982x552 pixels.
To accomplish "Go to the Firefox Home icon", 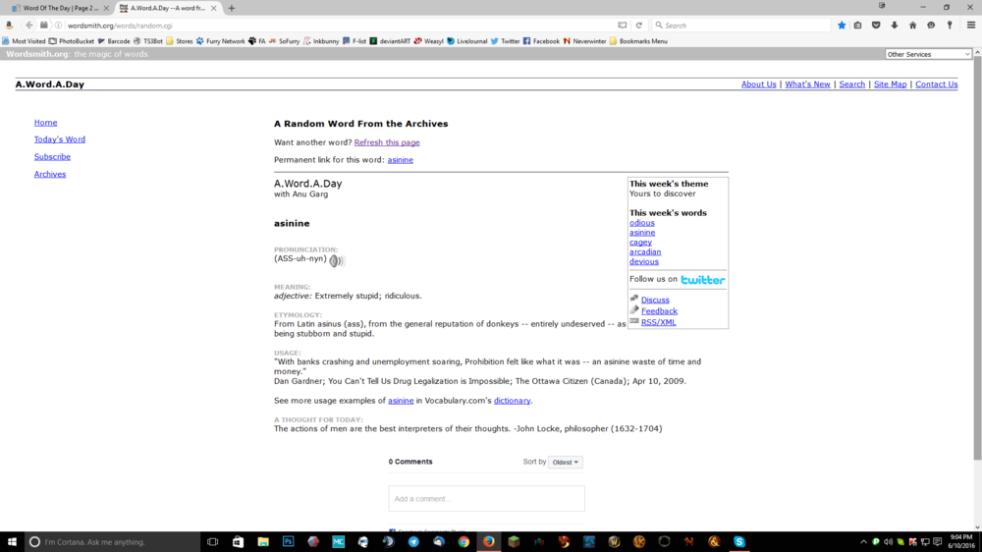I will coord(912,26).
